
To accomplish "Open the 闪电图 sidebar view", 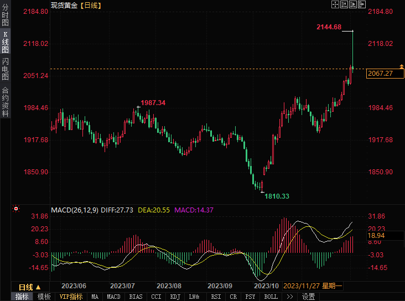I will click(x=5, y=69).
